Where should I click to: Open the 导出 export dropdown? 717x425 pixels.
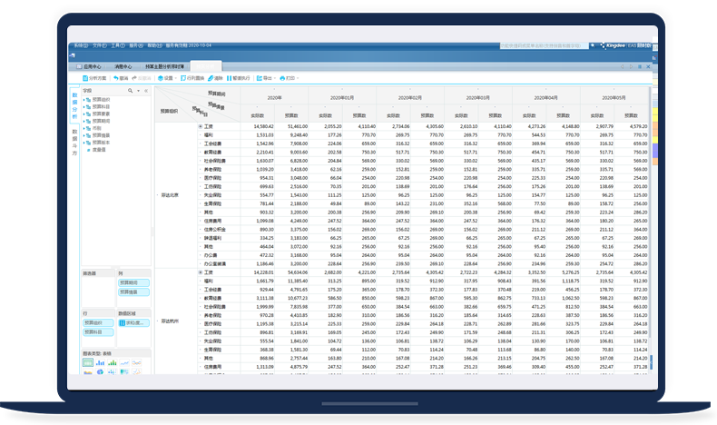point(266,78)
